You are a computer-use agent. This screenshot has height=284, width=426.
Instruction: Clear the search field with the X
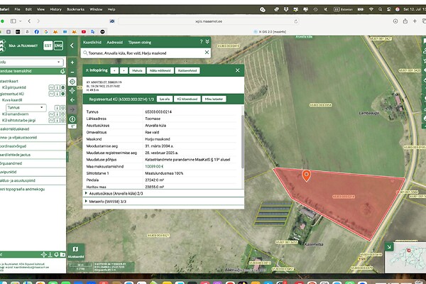coord(207,53)
